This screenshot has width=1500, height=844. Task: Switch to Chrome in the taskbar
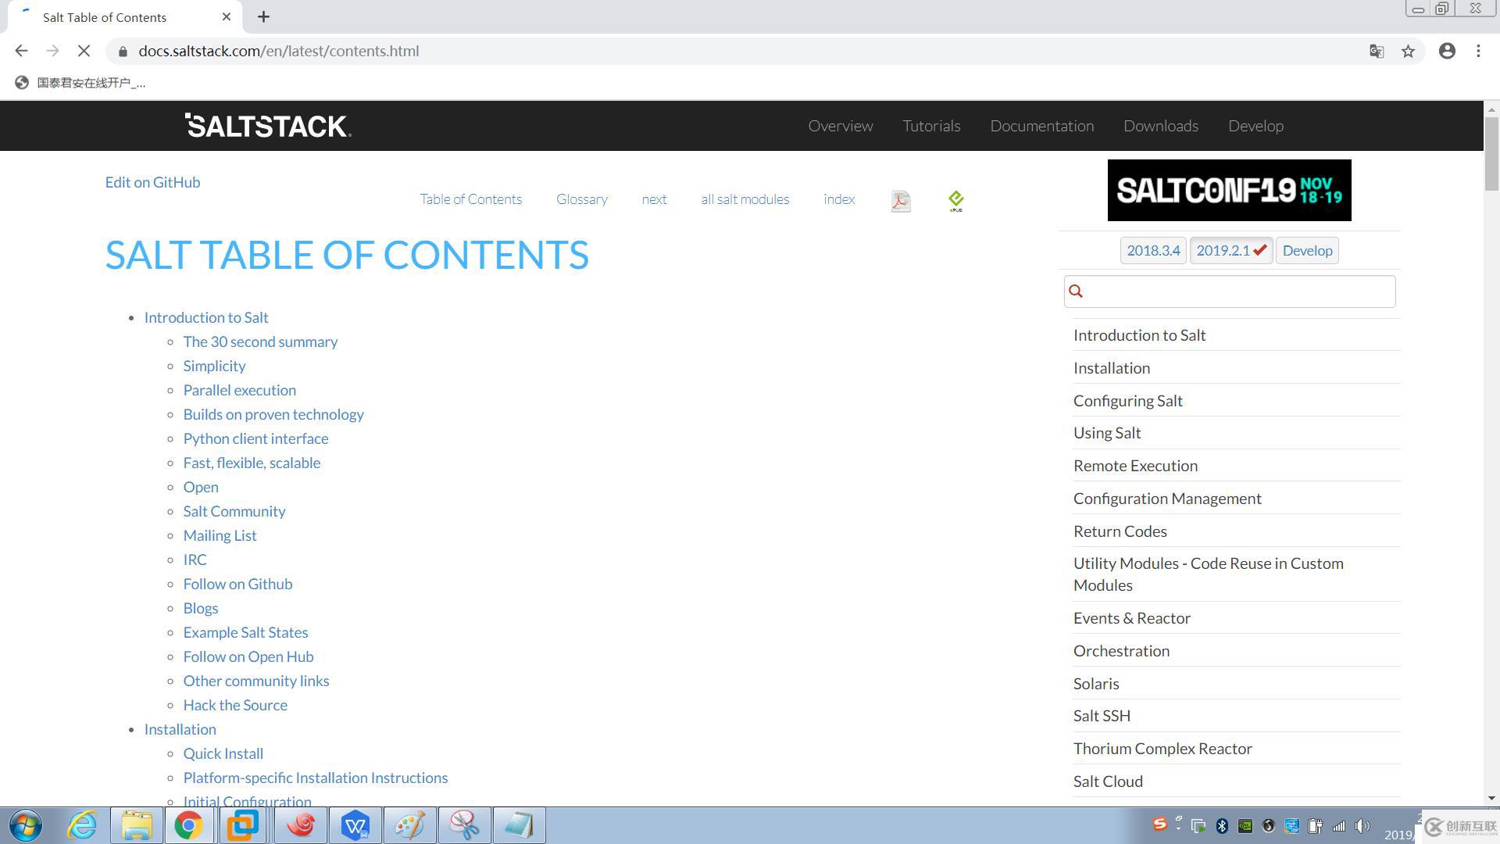click(x=188, y=825)
